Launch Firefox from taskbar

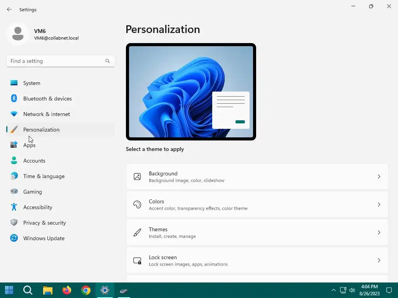[67, 290]
